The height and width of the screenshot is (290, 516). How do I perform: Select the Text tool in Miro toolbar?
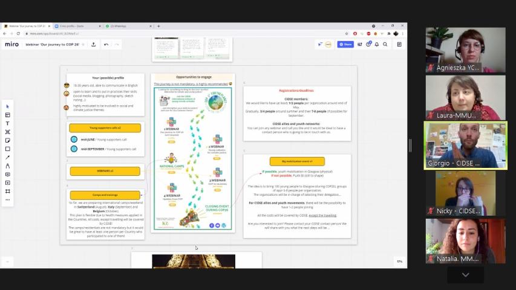pyautogui.click(x=8, y=123)
